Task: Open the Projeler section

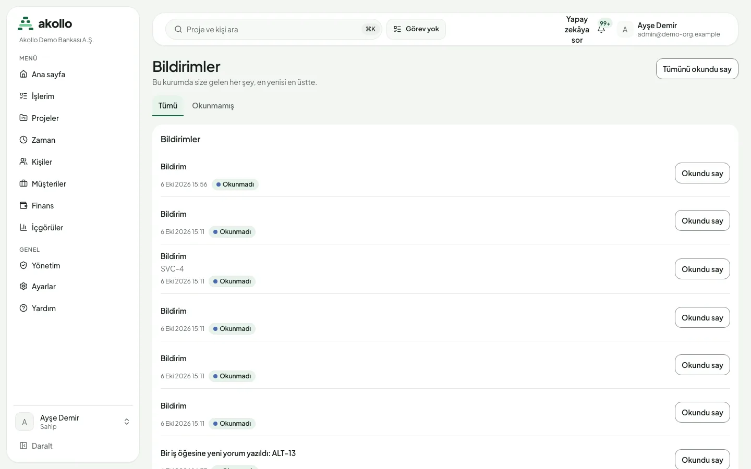Action: [73, 118]
